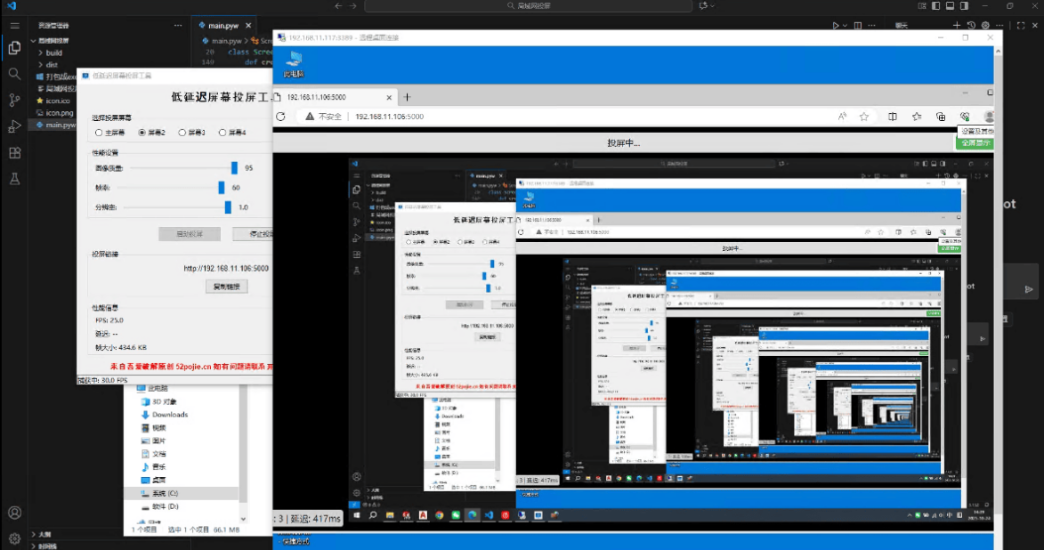Open the Source Control view
This screenshot has width=1044, height=550.
14,100
